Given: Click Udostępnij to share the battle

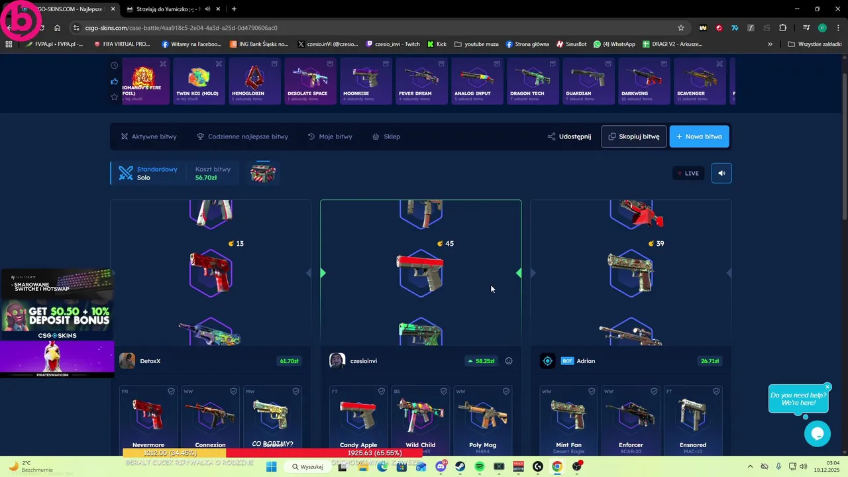Looking at the screenshot, I should (569, 136).
